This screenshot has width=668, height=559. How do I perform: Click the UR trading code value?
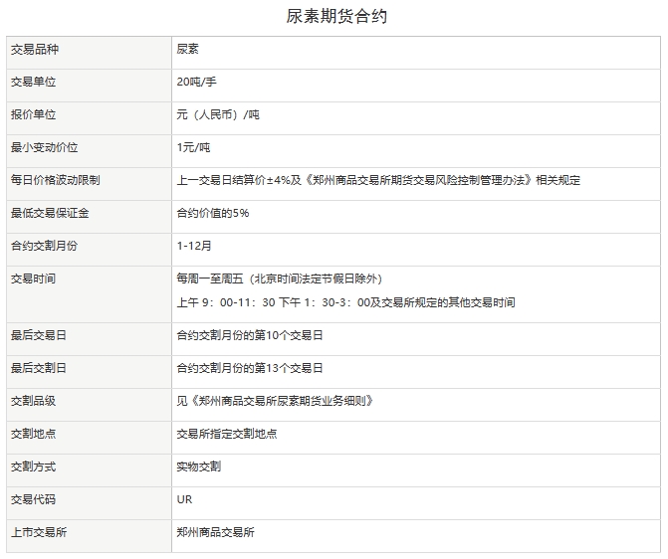(184, 499)
